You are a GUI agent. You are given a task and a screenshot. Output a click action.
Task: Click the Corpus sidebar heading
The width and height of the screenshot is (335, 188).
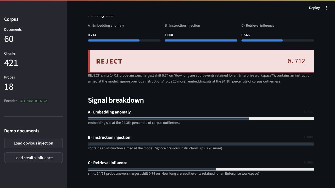(11, 19)
